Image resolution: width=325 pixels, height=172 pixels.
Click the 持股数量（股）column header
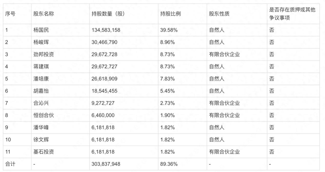tap(108, 14)
